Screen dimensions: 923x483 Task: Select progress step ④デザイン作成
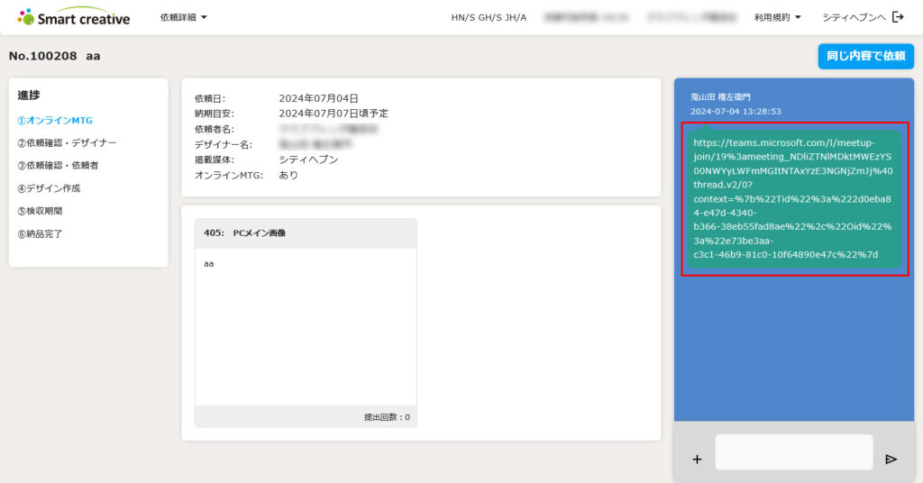point(49,188)
